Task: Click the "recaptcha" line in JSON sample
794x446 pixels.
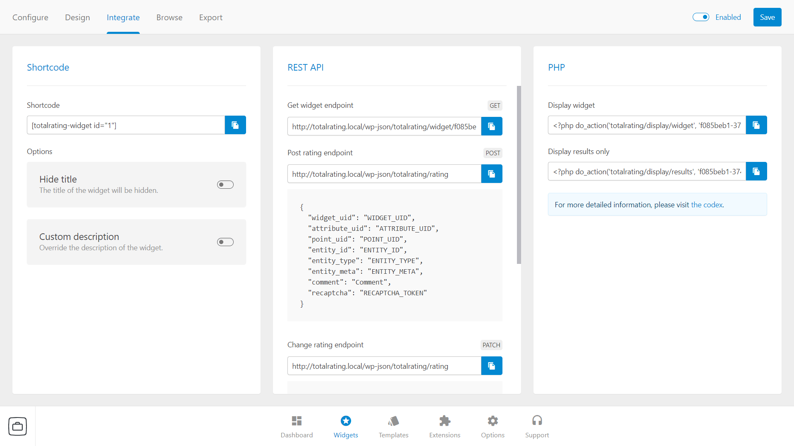Action: [x=367, y=293]
